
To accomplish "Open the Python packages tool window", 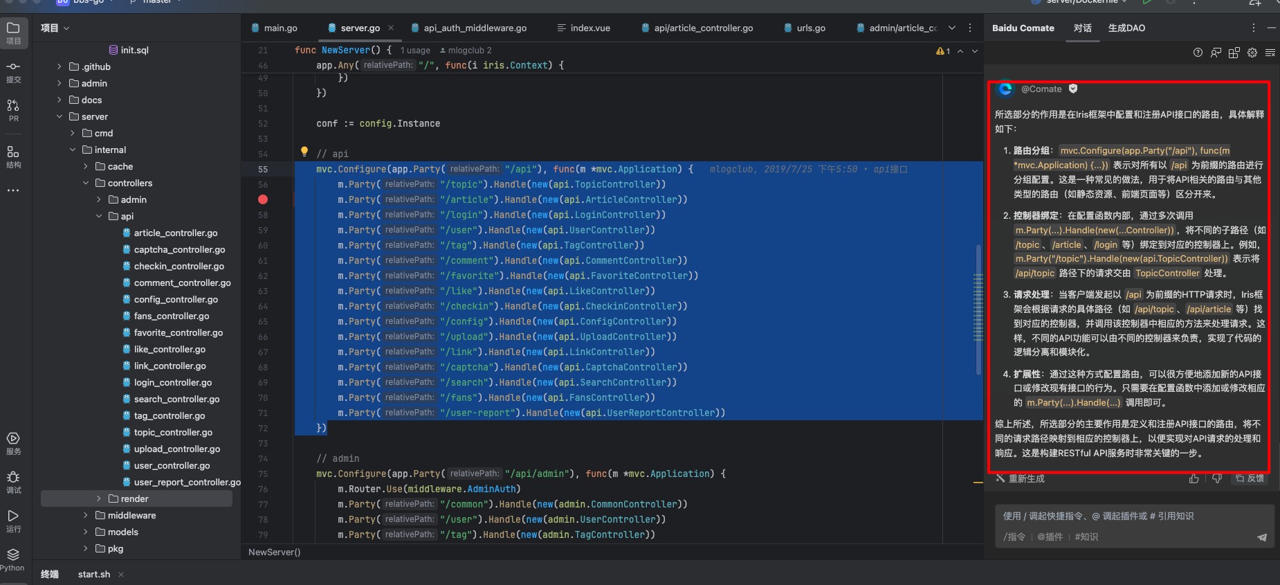I will [13, 559].
